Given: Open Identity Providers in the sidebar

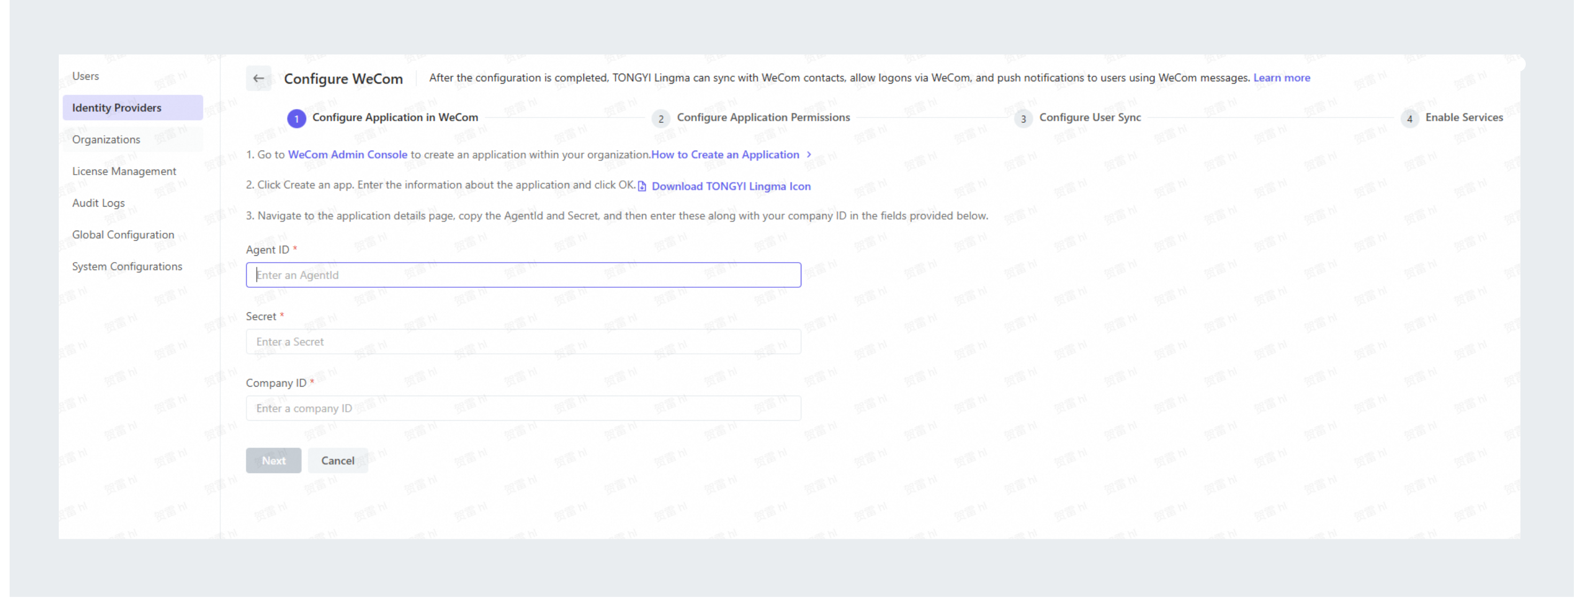Looking at the screenshot, I should [x=133, y=108].
